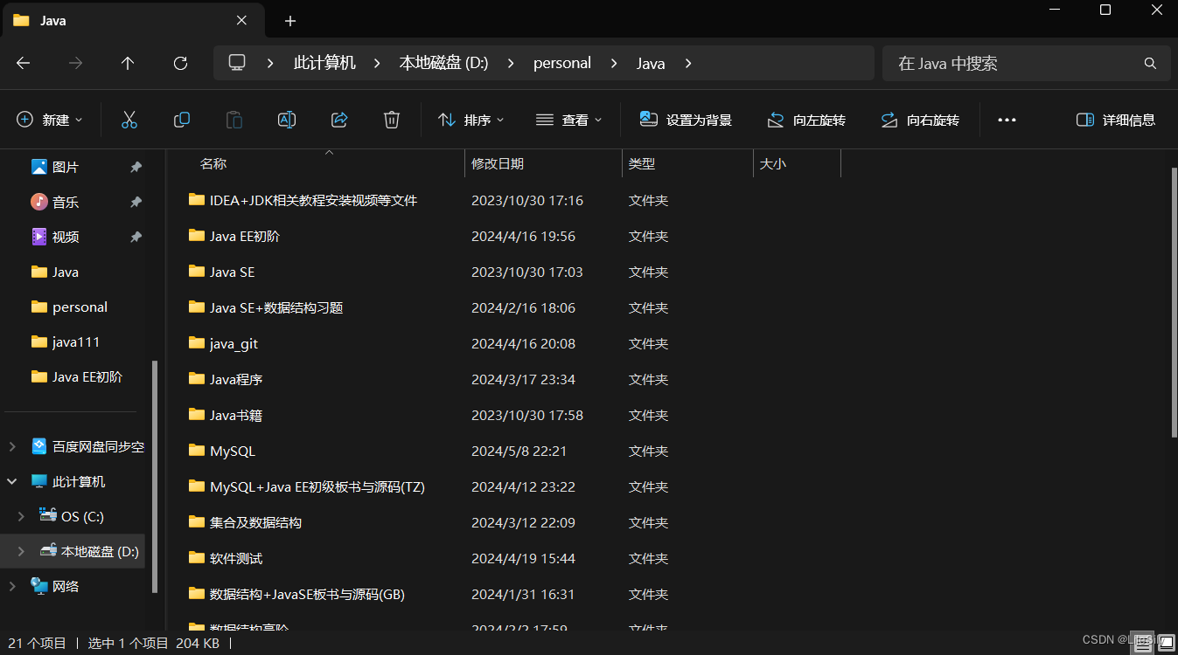Expand the Local Disk (D:) node
The width and height of the screenshot is (1178, 655).
click(21, 551)
